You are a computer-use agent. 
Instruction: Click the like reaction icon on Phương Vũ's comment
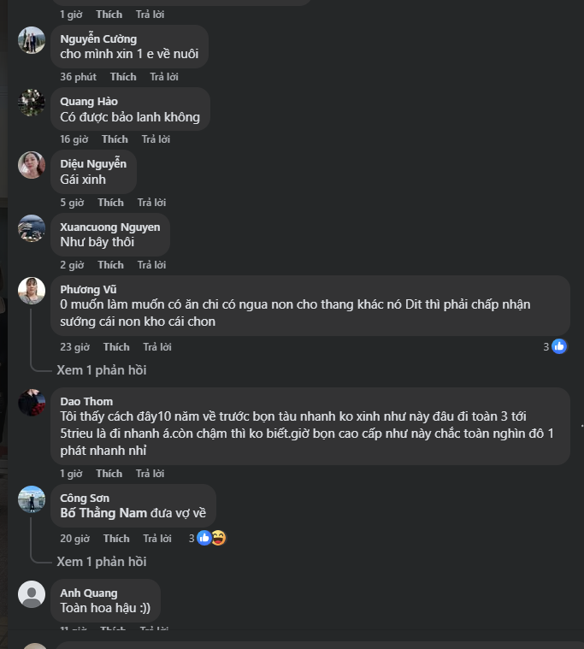click(559, 346)
